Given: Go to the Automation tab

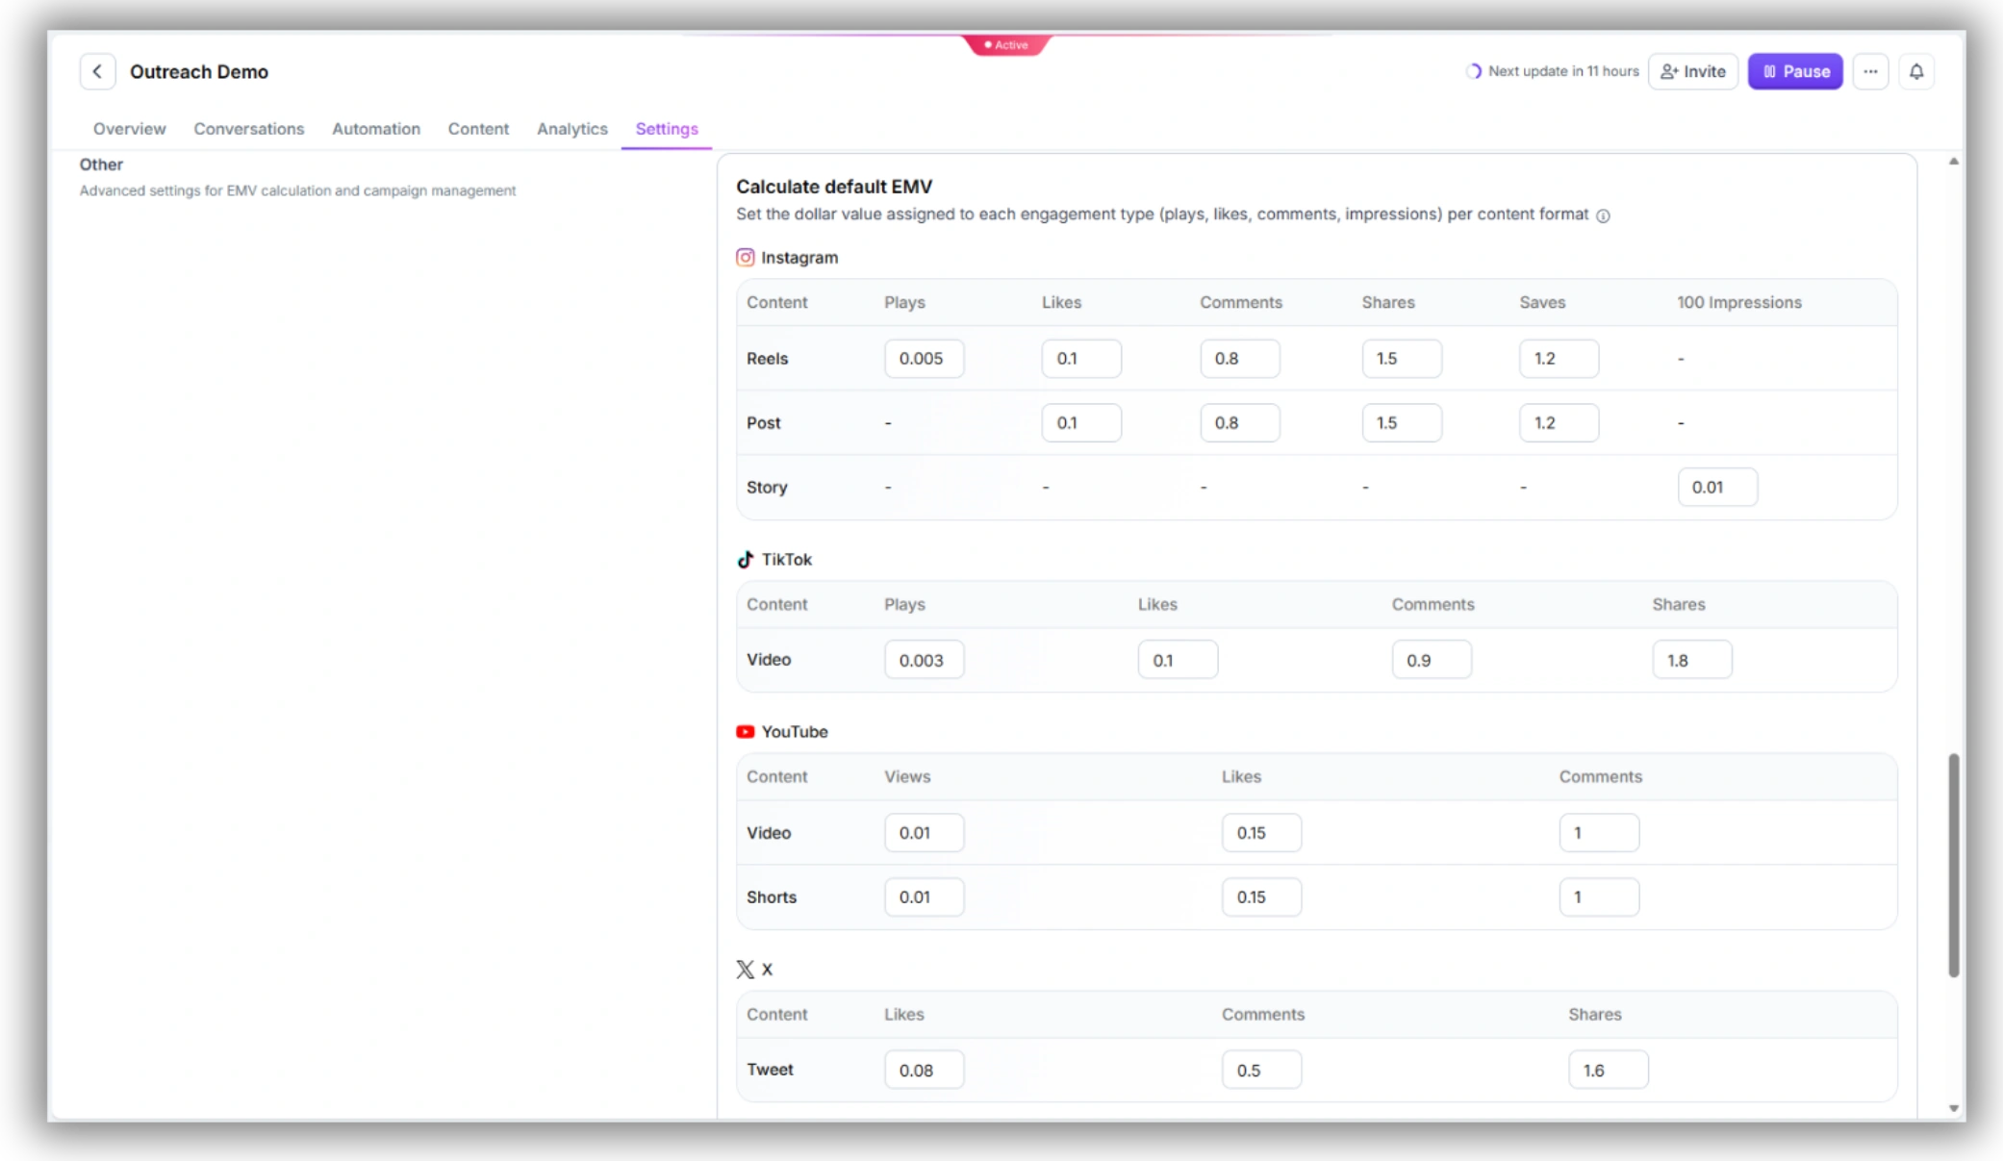Looking at the screenshot, I should tap(376, 129).
